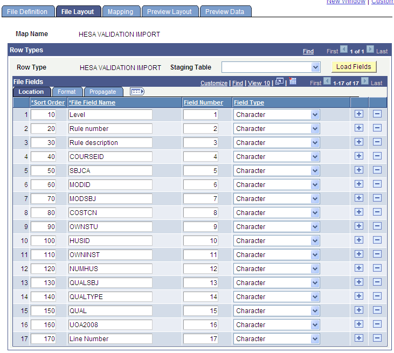Viewport: 394px width, 353px height.
Task: Delete the OWNSTU row
Action: click(377, 226)
